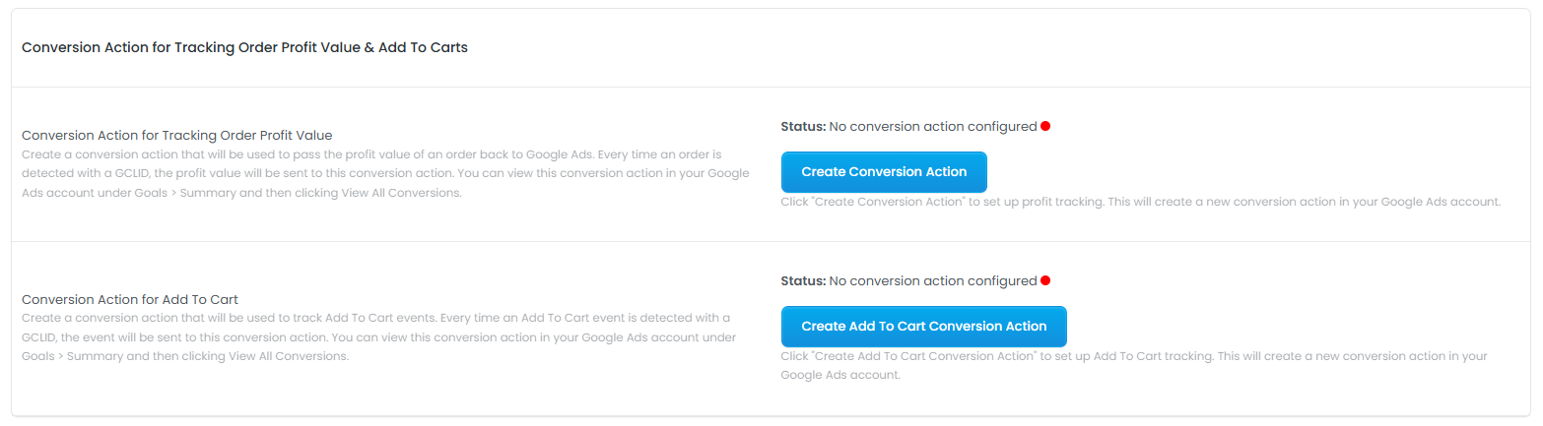Click 'Google Ads account.' ending the Add To Cart hint
This screenshot has height=426, width=1543.
(840, 375)
